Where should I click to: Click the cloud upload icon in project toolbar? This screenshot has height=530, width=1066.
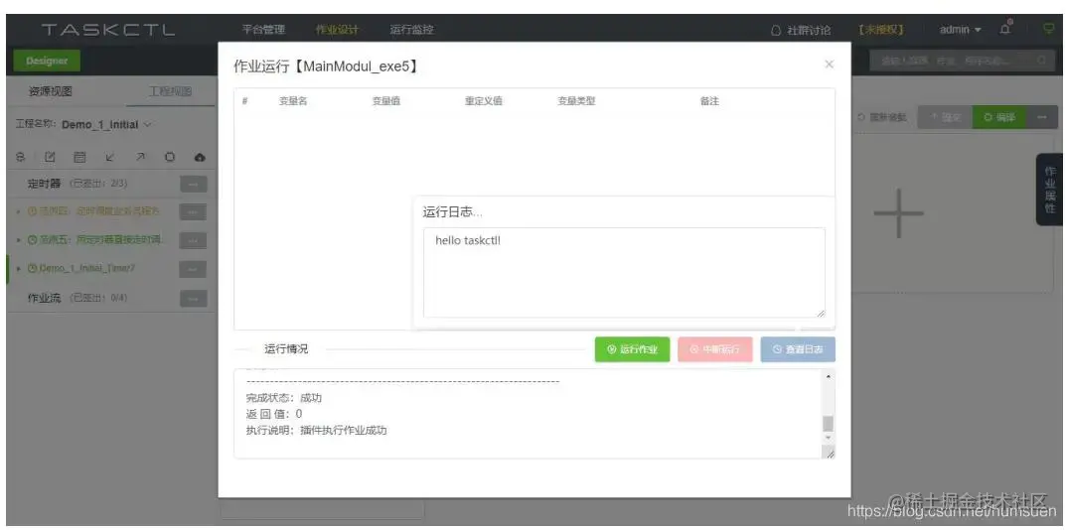click(200, 157)
